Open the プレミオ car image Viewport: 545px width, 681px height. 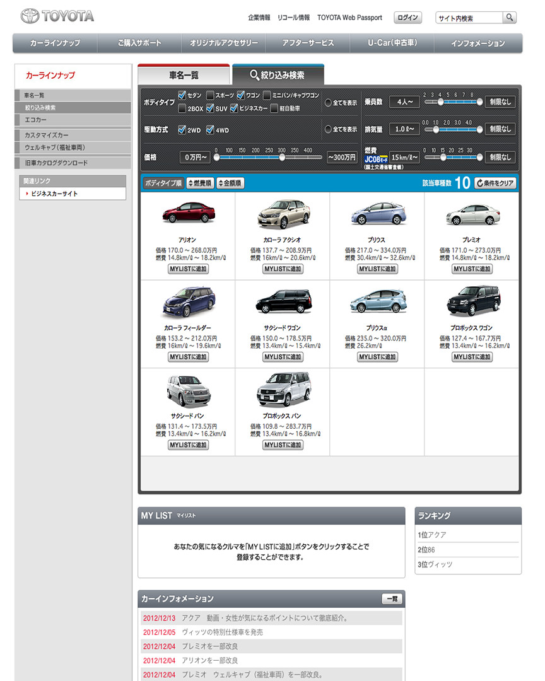[473, 214]
